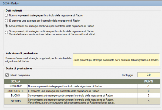Click points value 3 in BUONO row
Image resolution: width=162 pixels, height=110 pixels.
[149, 95]
